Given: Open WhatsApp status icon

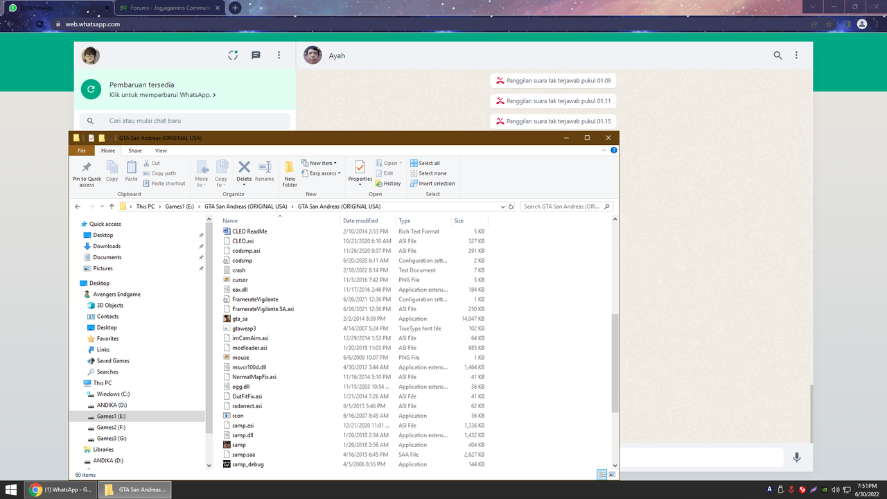Looking at the screenshot, I should (233, 55).
